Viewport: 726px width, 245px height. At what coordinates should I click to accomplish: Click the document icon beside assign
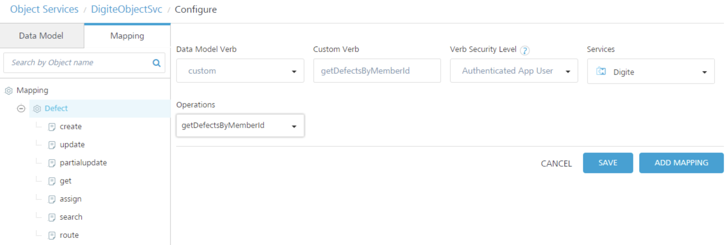tap(52, 199)
